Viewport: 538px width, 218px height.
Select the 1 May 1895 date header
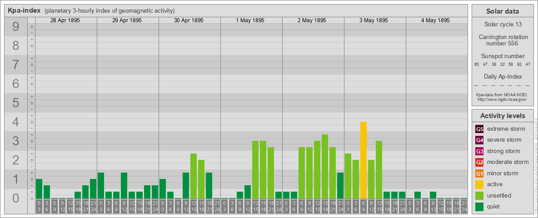(250, 20)
